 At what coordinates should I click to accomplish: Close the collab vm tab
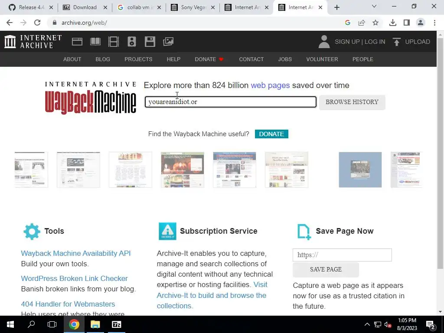(x=159, y=8)
